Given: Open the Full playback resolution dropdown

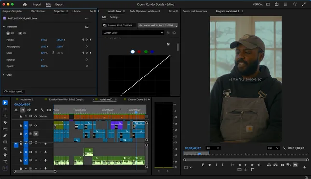Looking at the screenshot, I should pyautogui.click(x=273, y=148).
